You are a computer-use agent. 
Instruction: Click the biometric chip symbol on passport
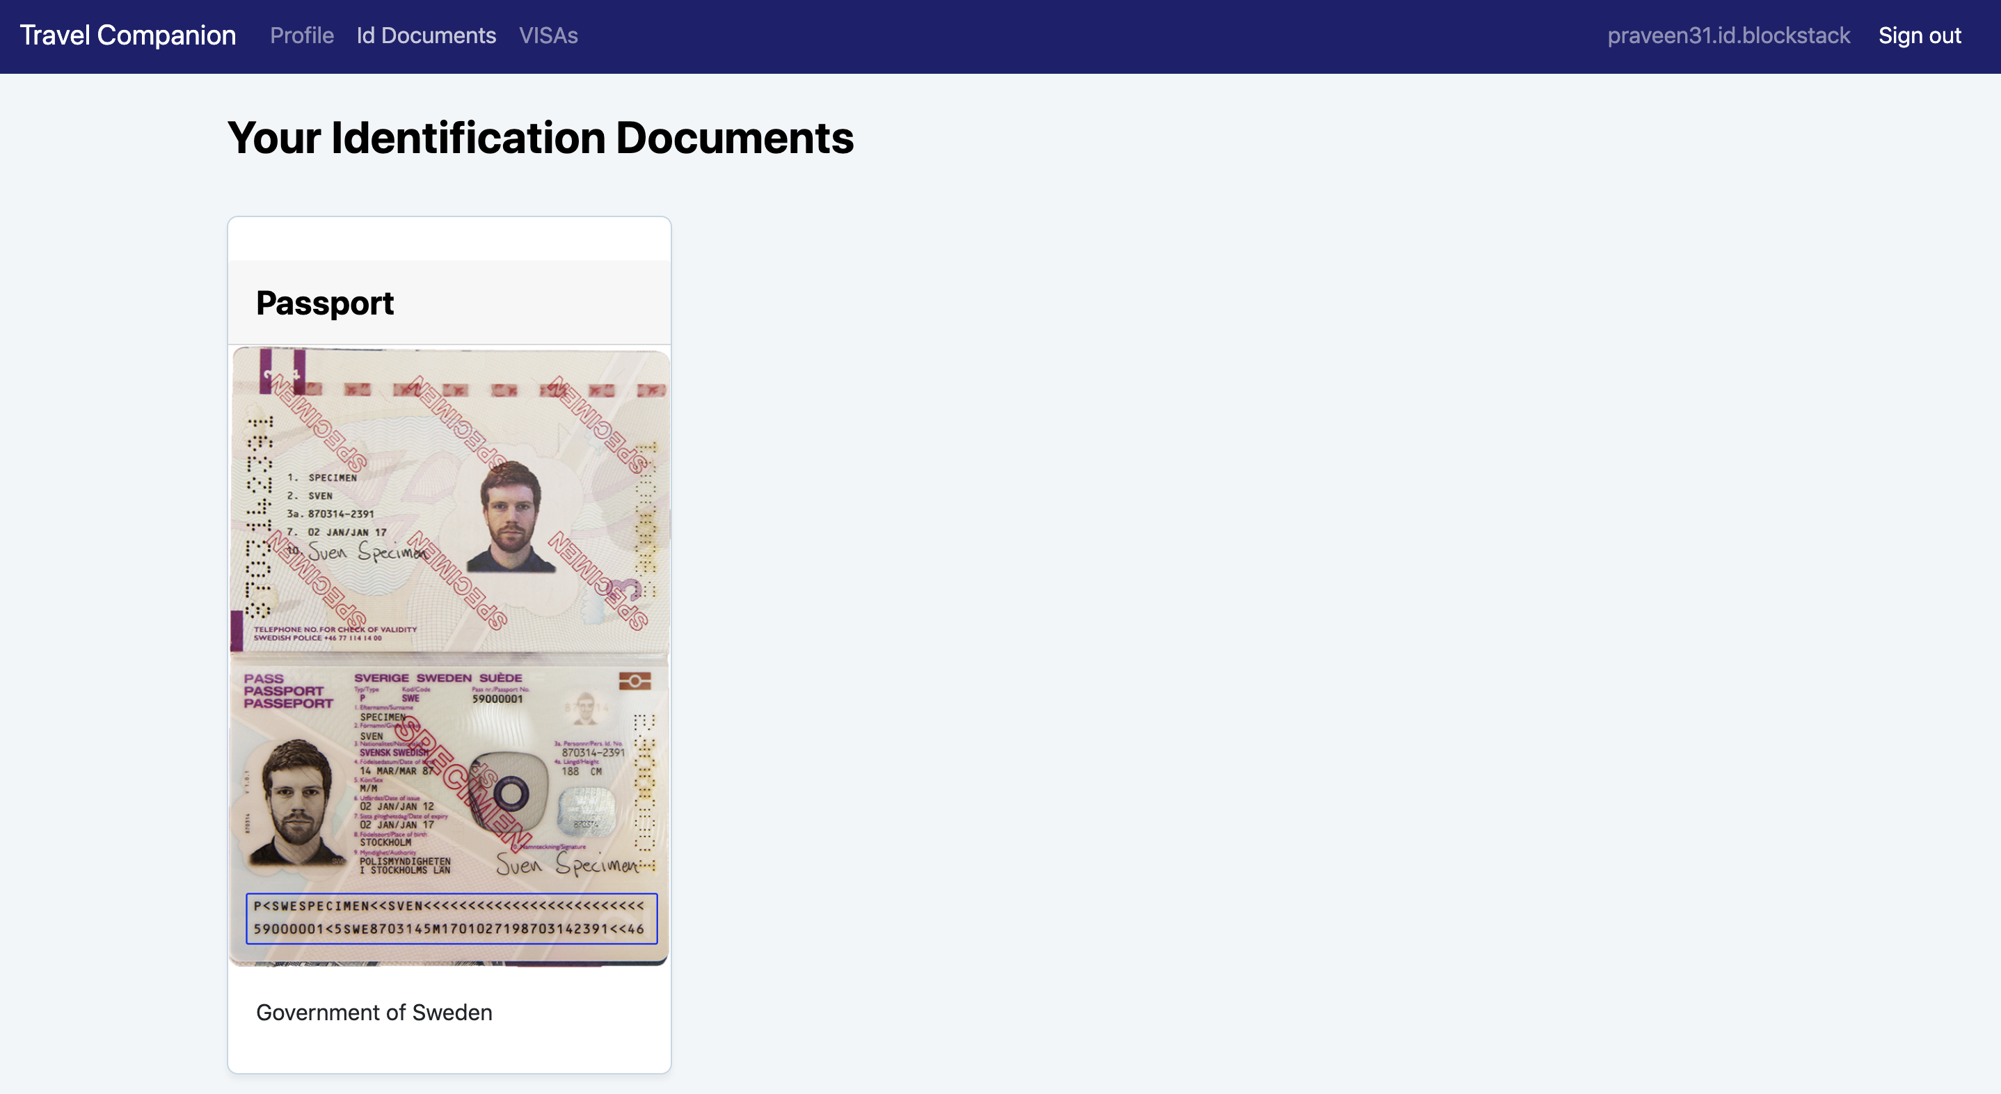point(634,681)
